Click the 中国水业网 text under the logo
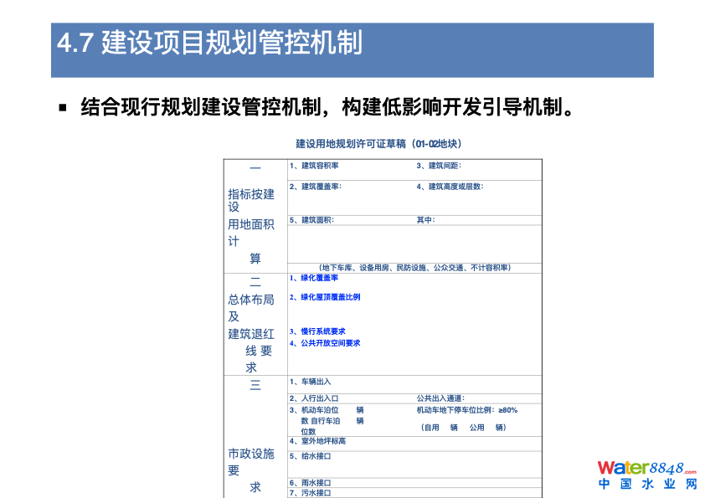705x498 pixels. pyautogui.click(x=646, y=485)
